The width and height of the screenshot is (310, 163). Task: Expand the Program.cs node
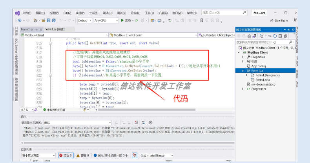coord(243,89)
